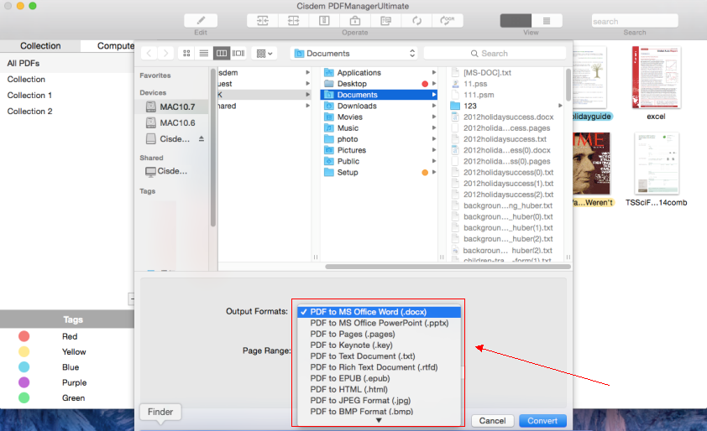Select column view in file dialog

click(222, 53)
